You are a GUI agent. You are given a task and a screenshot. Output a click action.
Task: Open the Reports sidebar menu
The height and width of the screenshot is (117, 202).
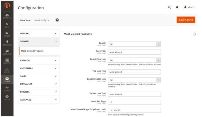click(x=7, y=70)
